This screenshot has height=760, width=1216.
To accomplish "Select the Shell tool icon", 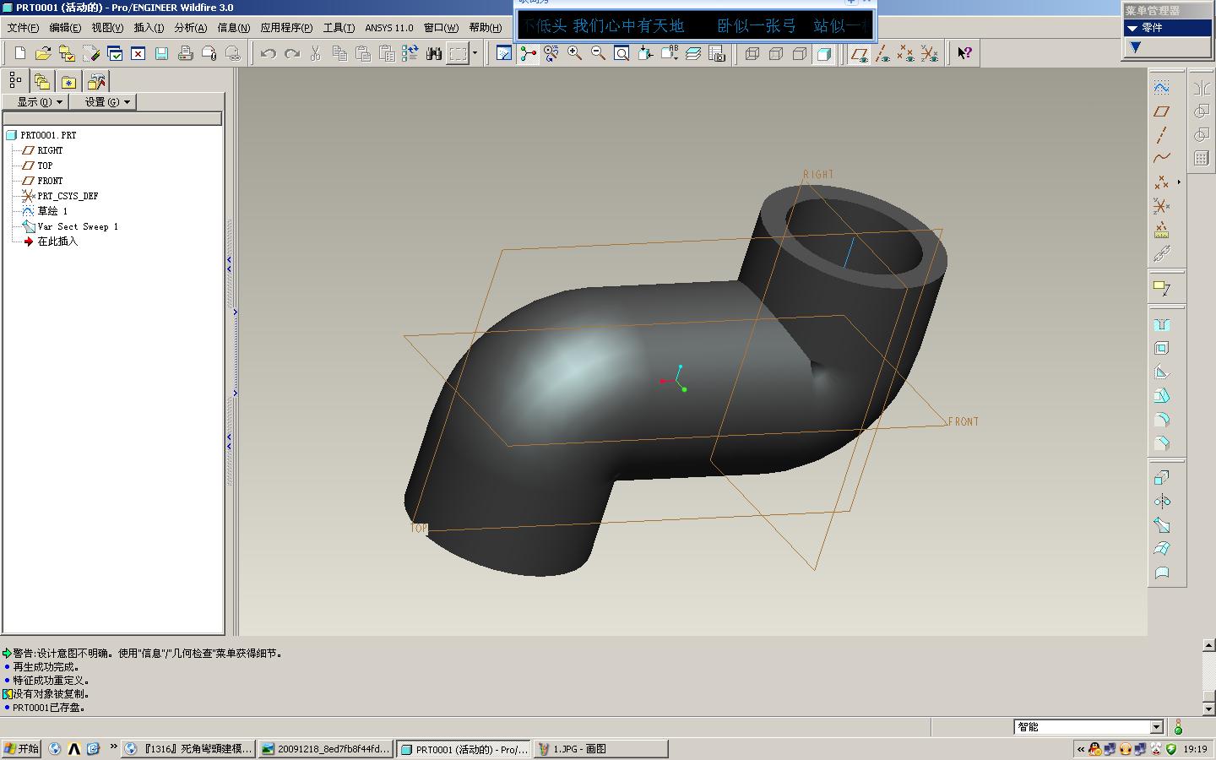I will point(1162,349).
